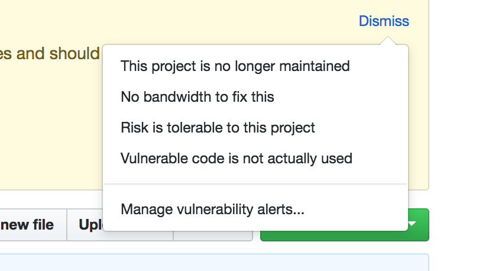Click the popup's pointer arrow under Dismiss
The image size is (479, 271).
388,41
